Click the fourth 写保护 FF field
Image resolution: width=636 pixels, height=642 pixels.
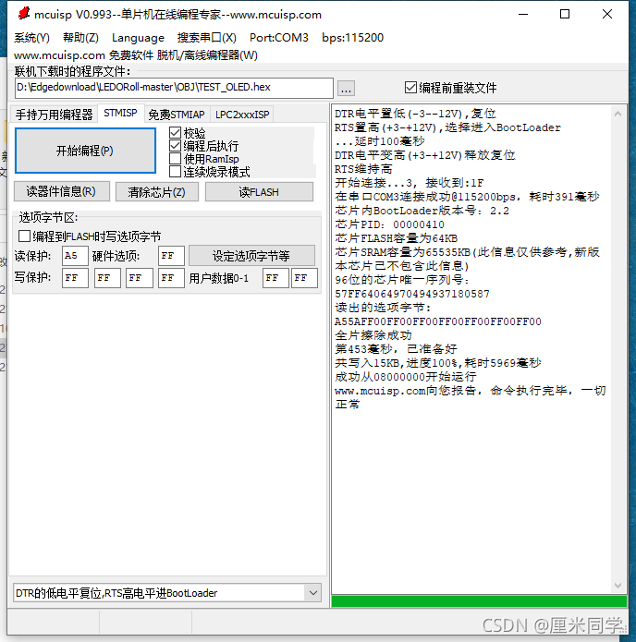pyautogui.click(x=171, y=278)
